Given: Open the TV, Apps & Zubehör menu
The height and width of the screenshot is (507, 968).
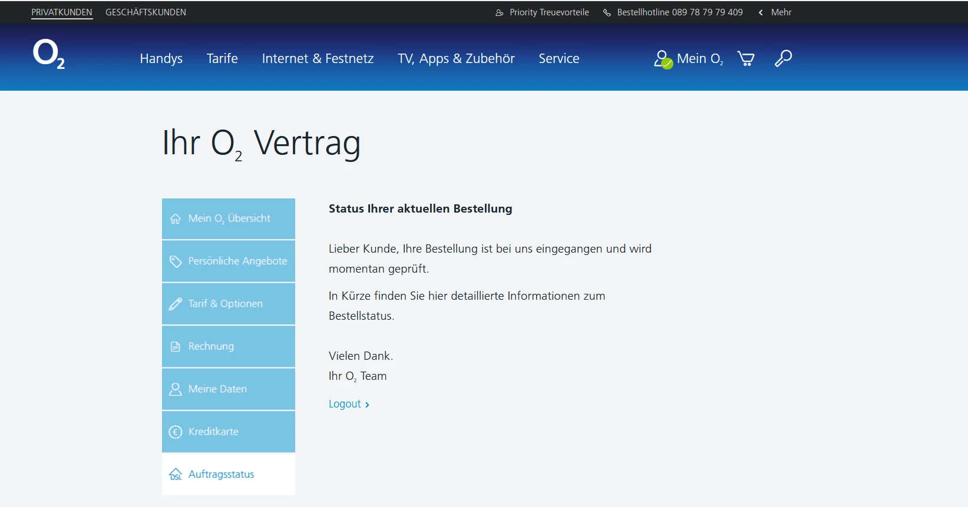Looking at the screenshot, I should pyautogui.click(x=456, y=58).
